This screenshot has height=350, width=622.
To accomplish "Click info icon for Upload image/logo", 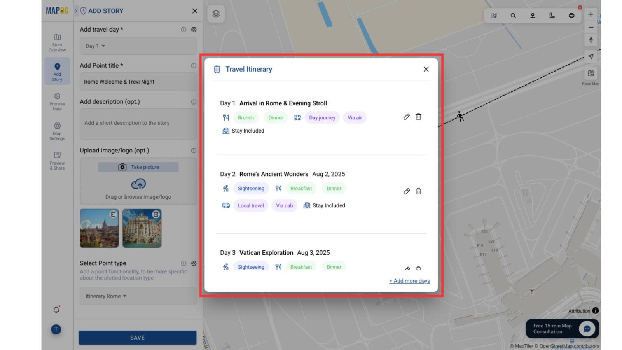I will pyautogui.click(x=194, y=150).
